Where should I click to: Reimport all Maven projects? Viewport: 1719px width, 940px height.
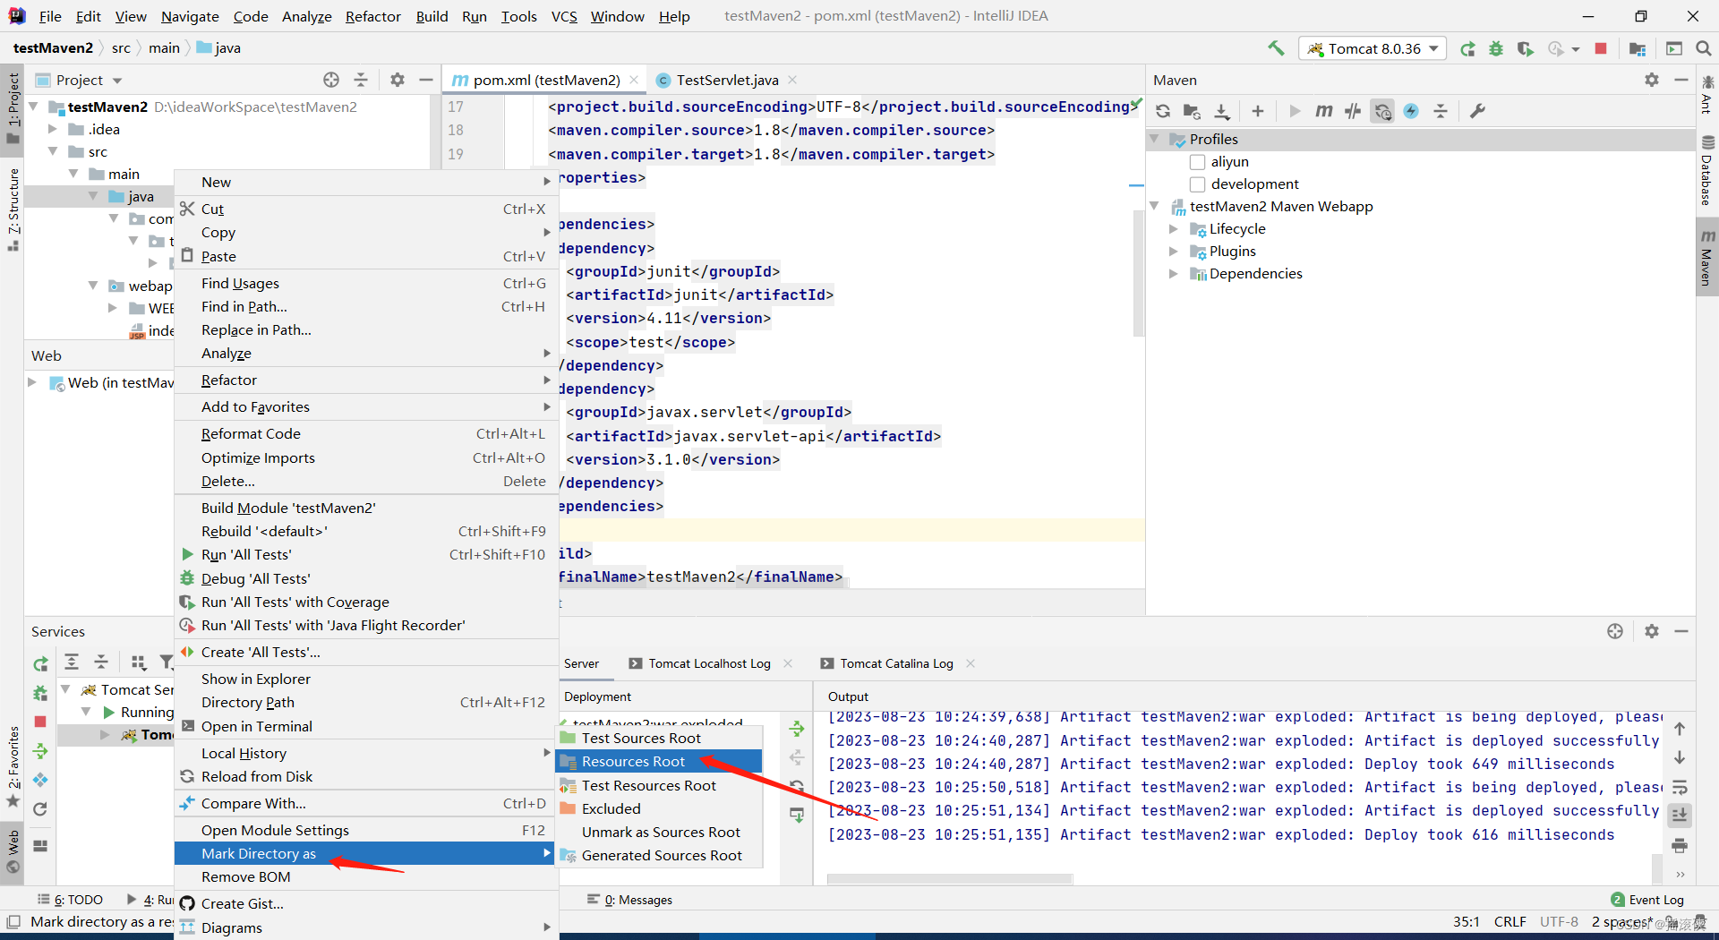pos(1163,111)
